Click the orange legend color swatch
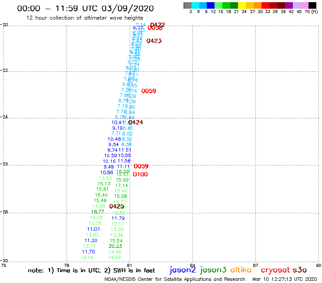Image resolution: width=322 pixels, height=283 pixels. (258, 5)
